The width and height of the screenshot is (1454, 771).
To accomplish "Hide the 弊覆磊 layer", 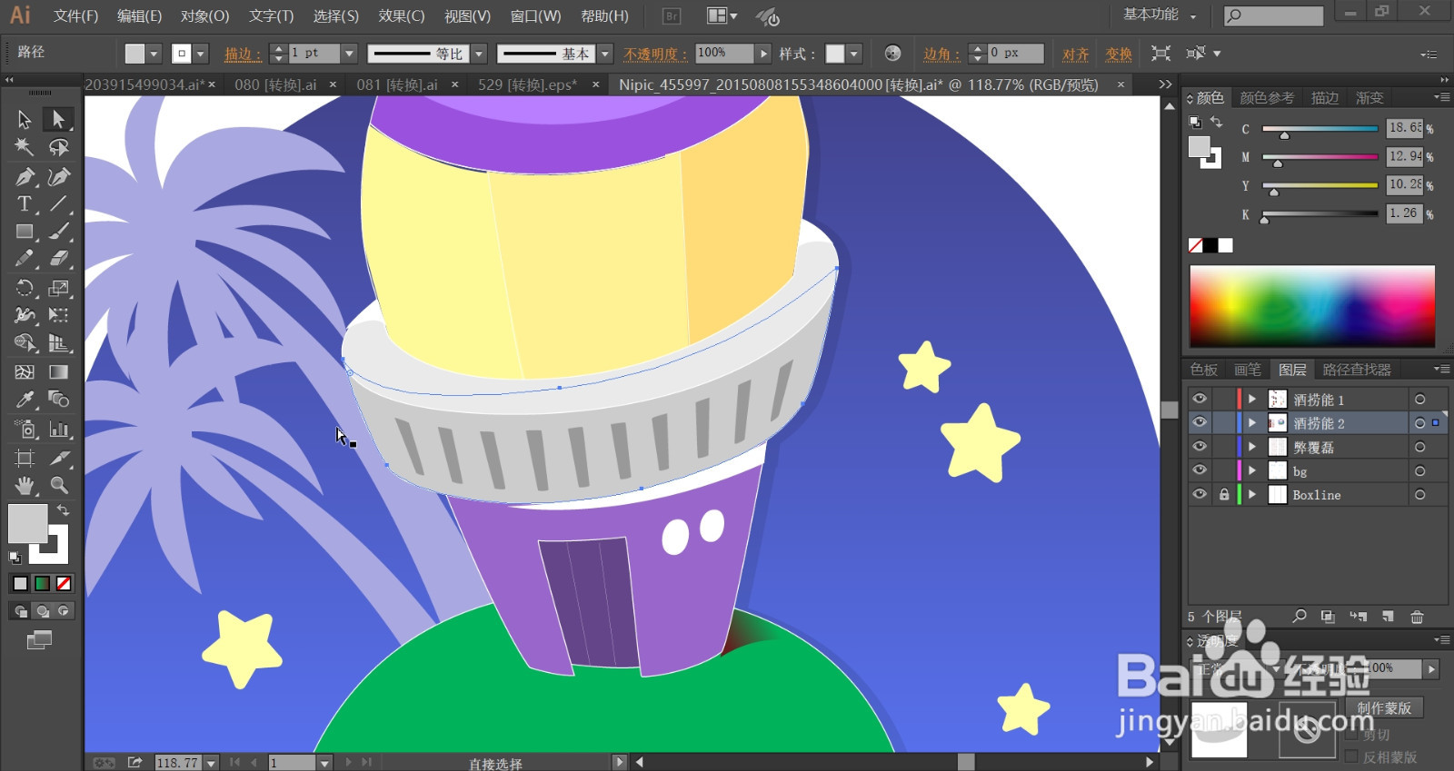I will [x=1200, y=446].
